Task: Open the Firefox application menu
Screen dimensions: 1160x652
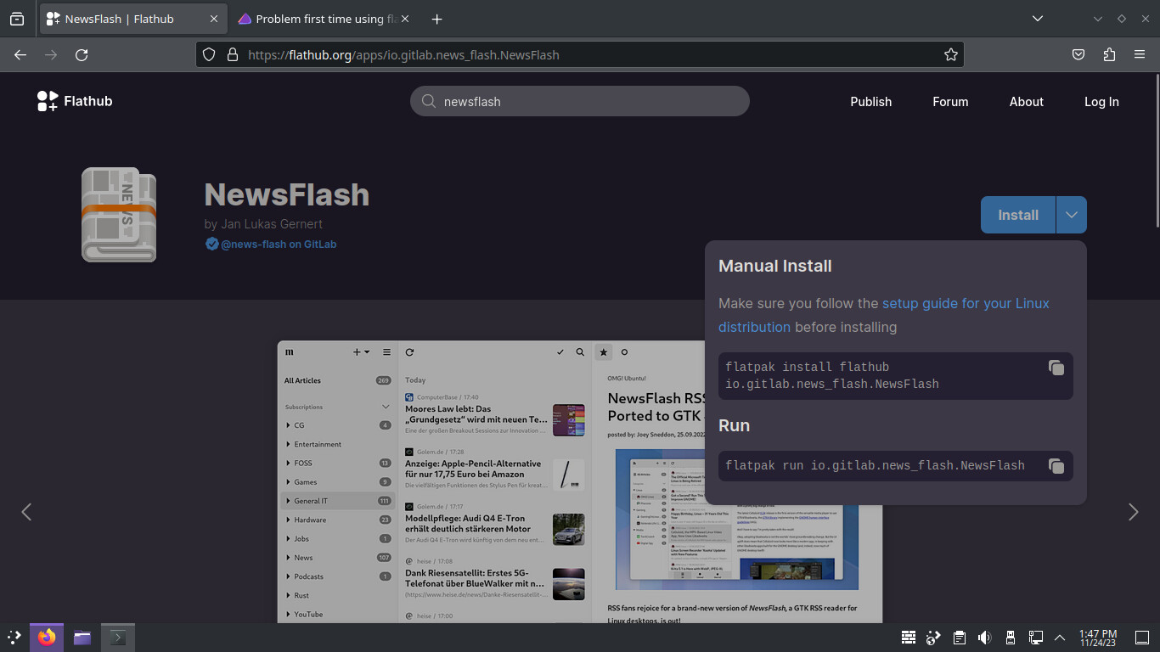Action: click(1140, 54)
